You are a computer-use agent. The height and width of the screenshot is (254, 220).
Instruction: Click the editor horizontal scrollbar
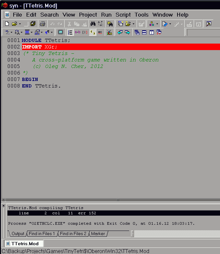point(110,199)
